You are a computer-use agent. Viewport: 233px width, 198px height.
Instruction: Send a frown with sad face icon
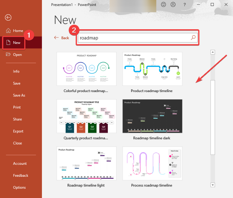(x=173, y=4)
